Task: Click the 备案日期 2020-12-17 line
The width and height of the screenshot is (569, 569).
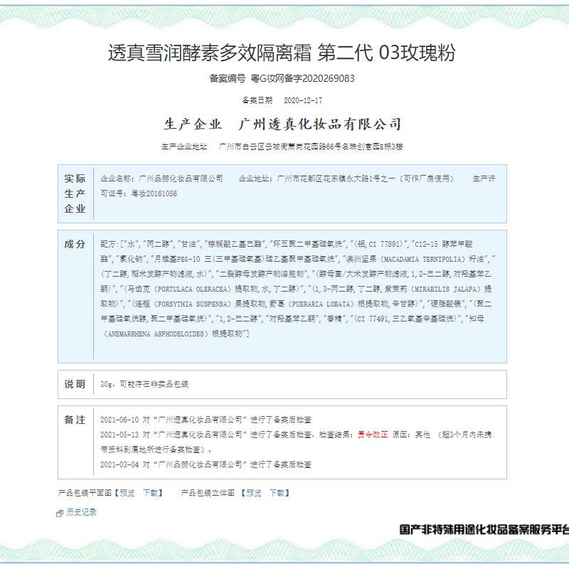Action: [x=282, y=101]
